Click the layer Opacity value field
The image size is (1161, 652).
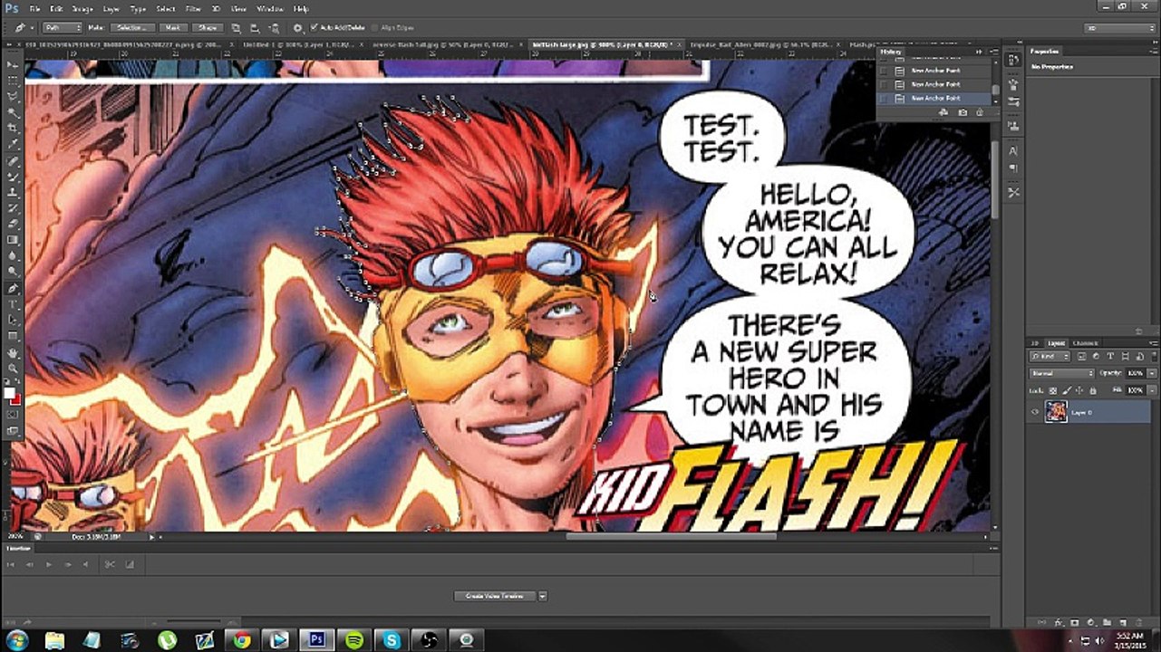(1137, 373)
